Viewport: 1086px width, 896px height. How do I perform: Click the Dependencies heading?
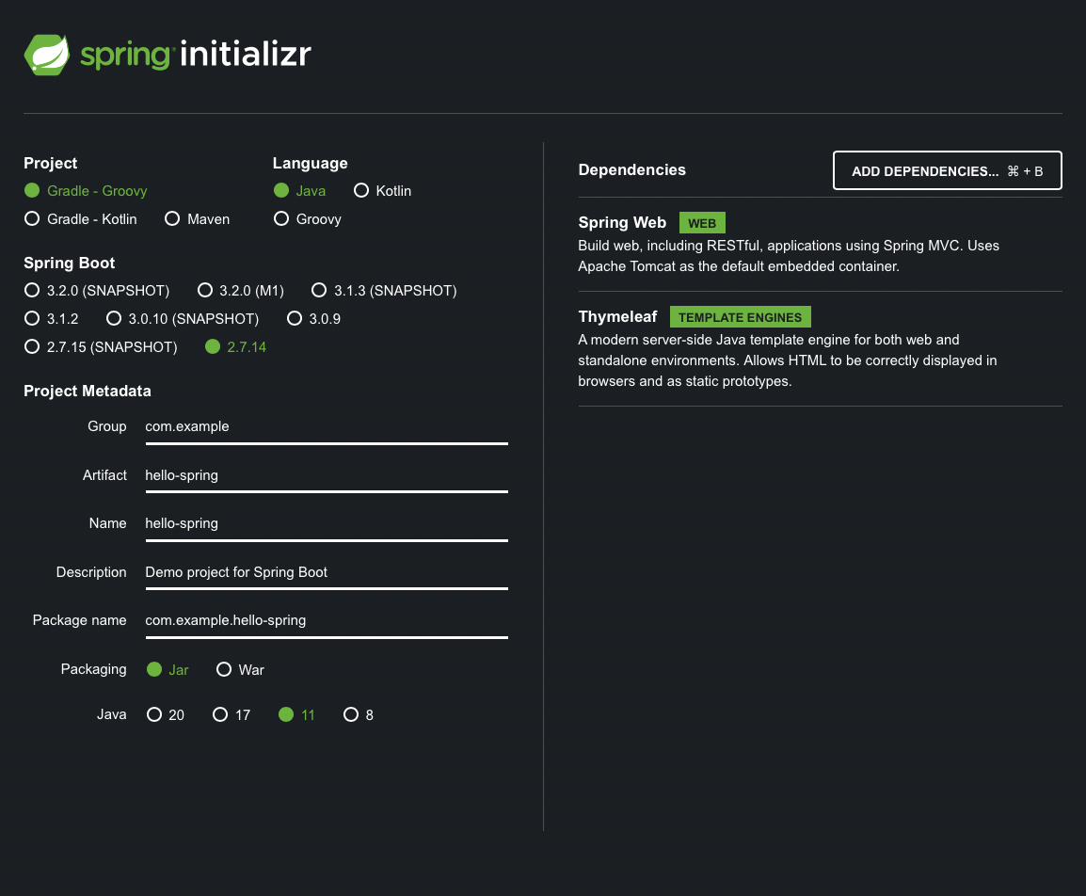(x=631, y=169)
